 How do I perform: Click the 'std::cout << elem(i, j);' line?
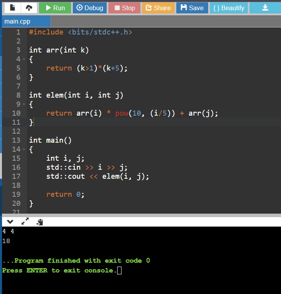pyautogui.click(x=98, y=176)
